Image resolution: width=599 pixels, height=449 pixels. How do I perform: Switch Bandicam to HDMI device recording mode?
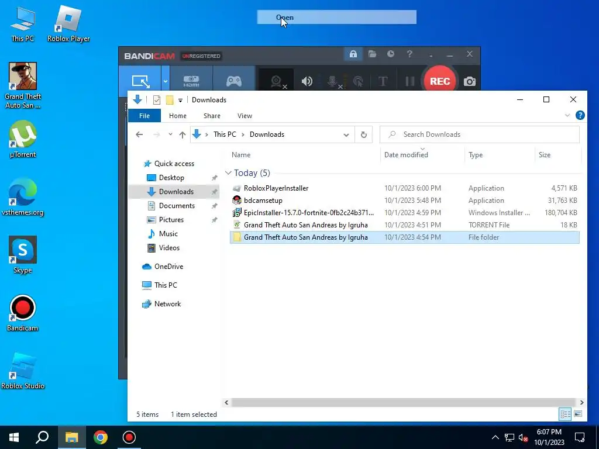click(x=191, y=81)
